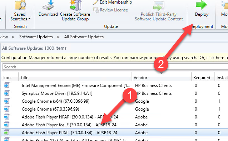Image resolution: width=228 pixels, height=141 pixels.
Task: Click the Deploy label in the ribbon
Action: pyautogui.click(x=202, y=14)
